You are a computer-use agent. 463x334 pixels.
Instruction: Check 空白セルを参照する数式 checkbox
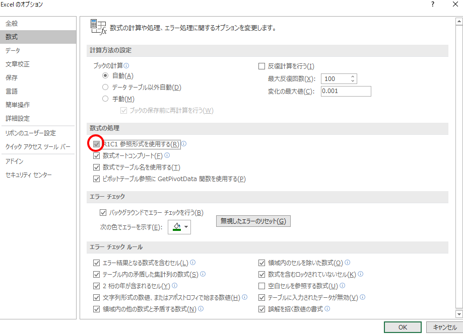coord(261,286)
